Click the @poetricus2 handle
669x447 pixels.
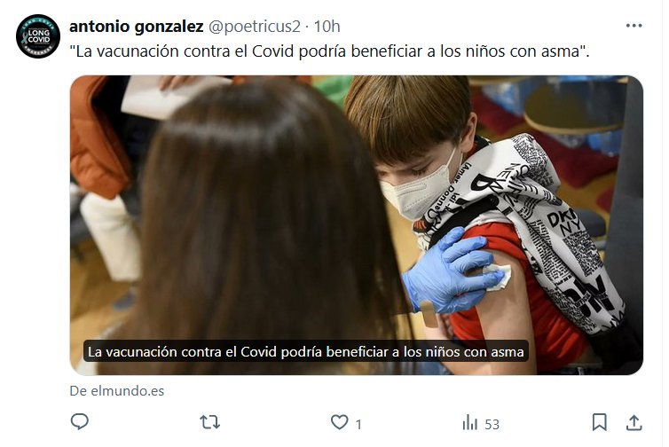point(255,27)
